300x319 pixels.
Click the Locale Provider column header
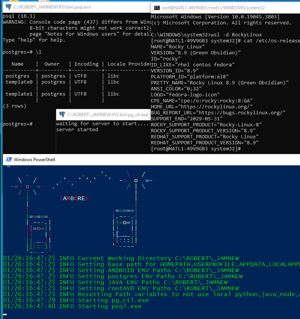[129, 64]
